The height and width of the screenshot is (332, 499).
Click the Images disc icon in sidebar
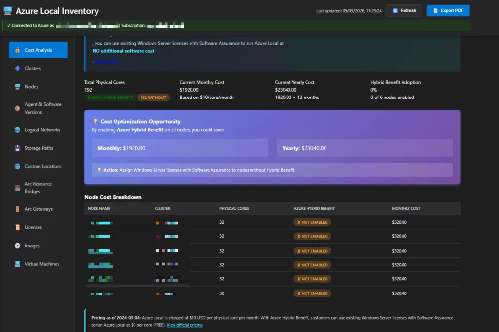(18, 246)
